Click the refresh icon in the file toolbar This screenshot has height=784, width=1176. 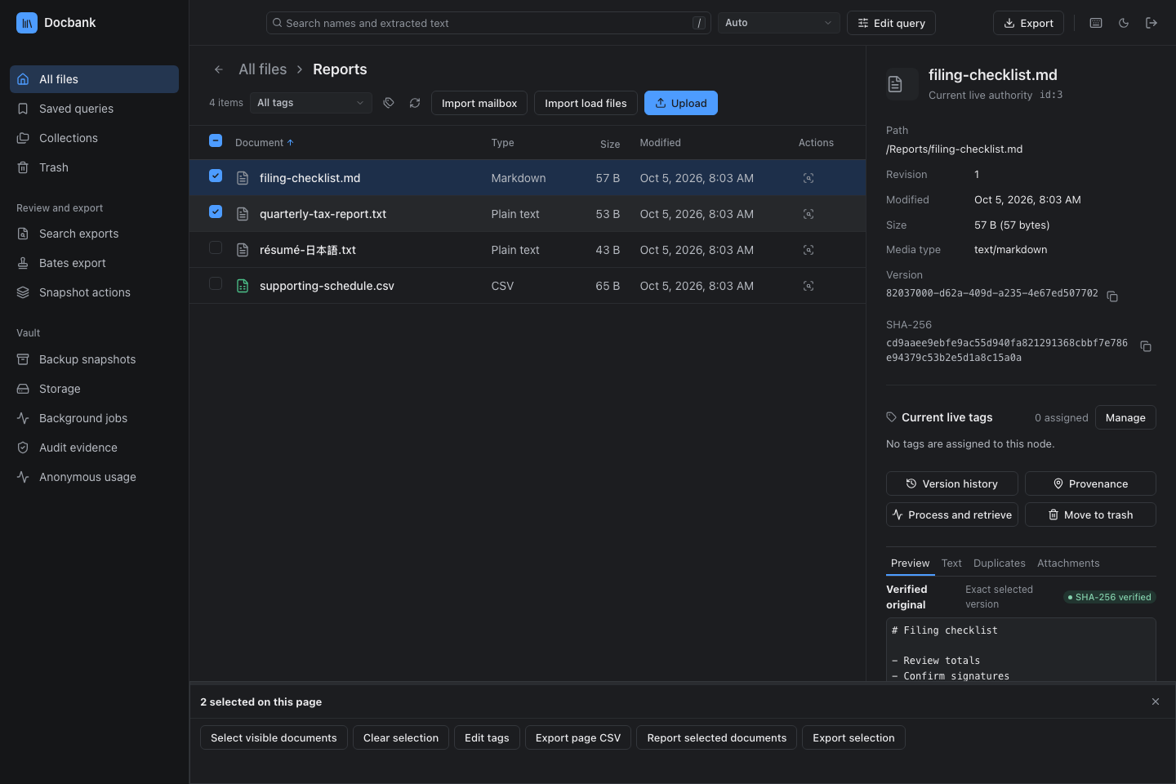click(x=415, y=103)
